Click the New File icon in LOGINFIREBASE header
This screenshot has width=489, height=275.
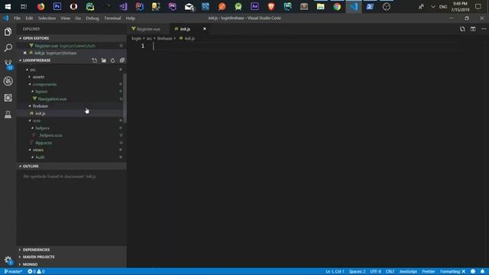tap(95, 60)
